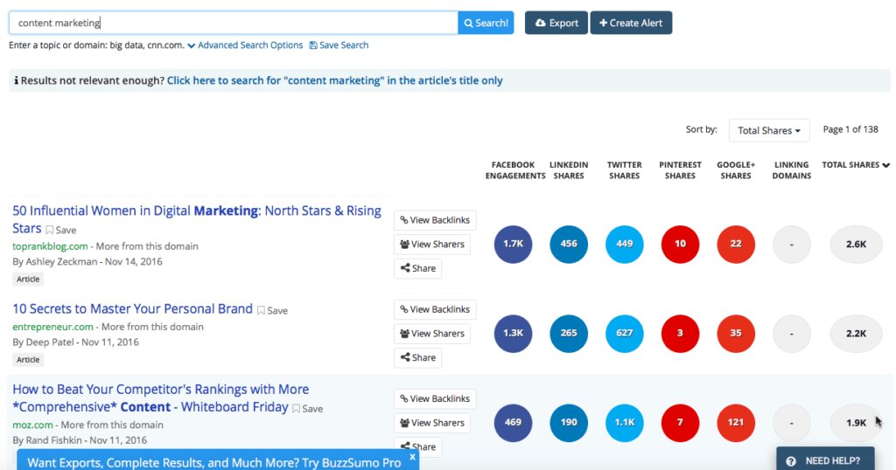The image size is (896, 470).
Task: View Sharers for the toprankblog.com article
Action: [432, 244]
